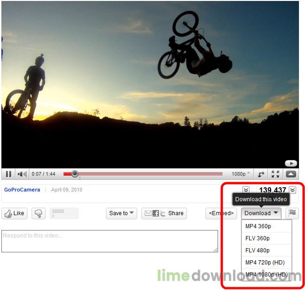Toggle the expand player size icon
Image resolution: width=305 pixels, height=290 pixels.
point(261,174)
